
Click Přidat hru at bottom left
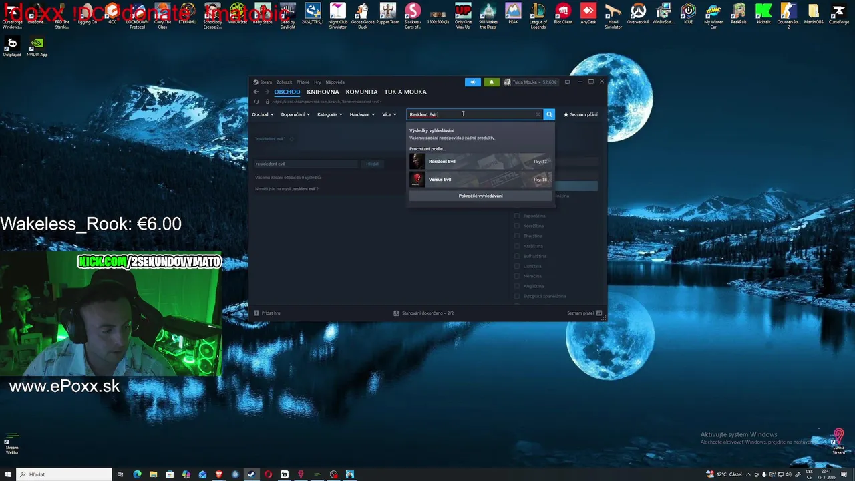click(x=267, y=313)
